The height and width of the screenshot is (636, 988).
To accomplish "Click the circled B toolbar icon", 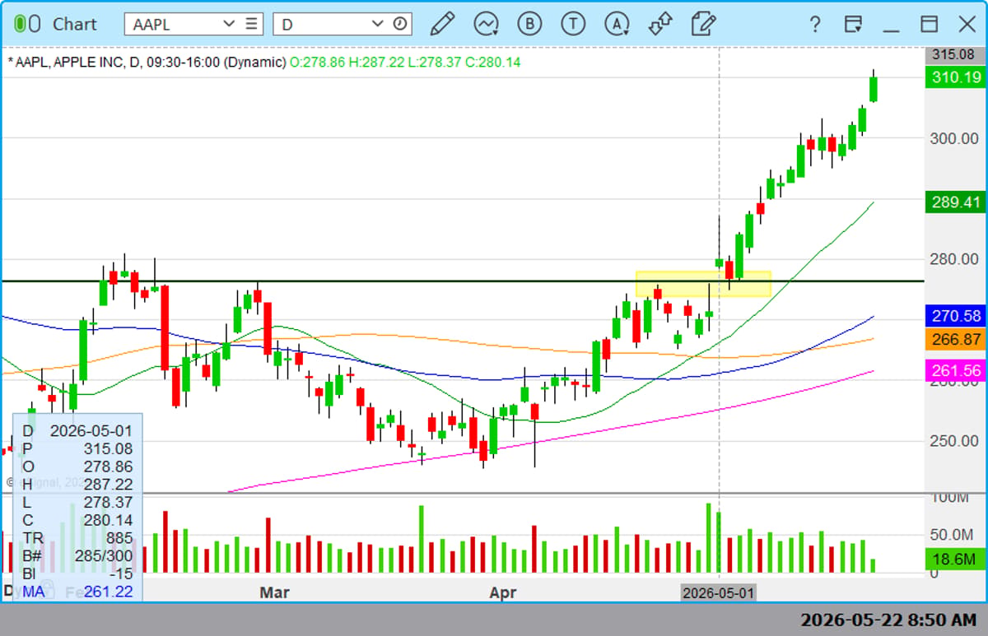I will pos(529,24).
